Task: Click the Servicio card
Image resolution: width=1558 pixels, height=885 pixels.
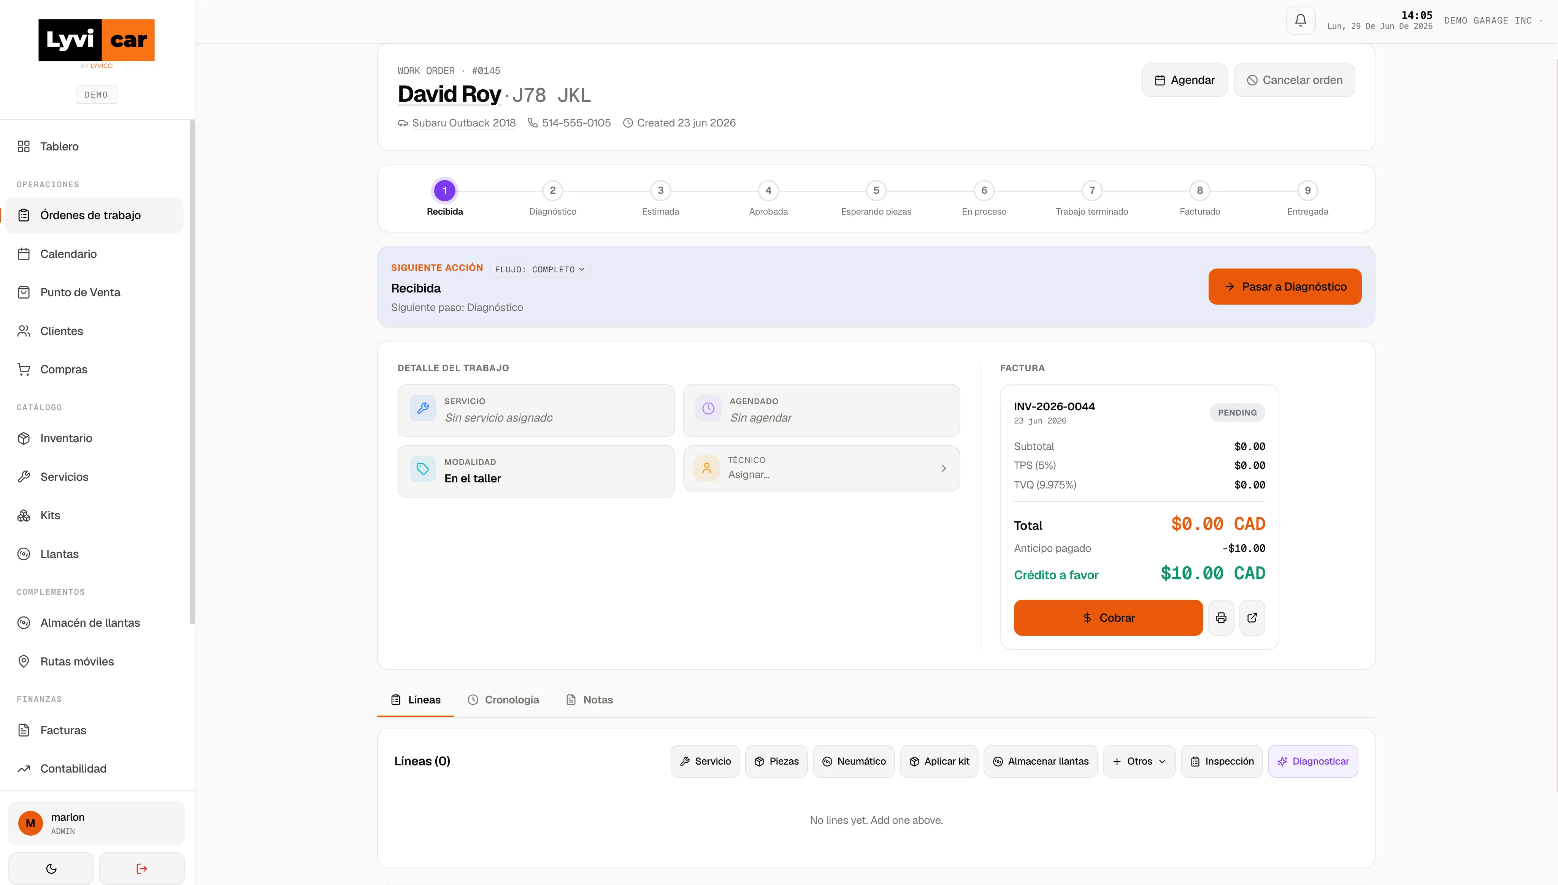Action: [x=536, y=410]
